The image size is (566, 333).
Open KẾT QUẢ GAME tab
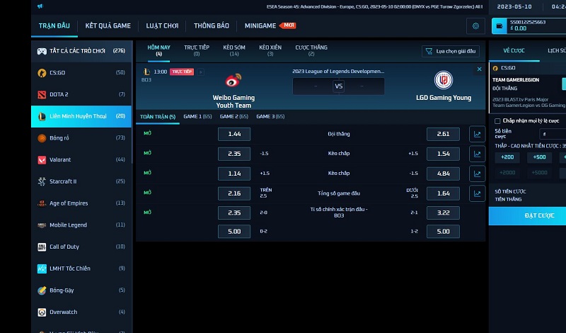coord(108,26)
